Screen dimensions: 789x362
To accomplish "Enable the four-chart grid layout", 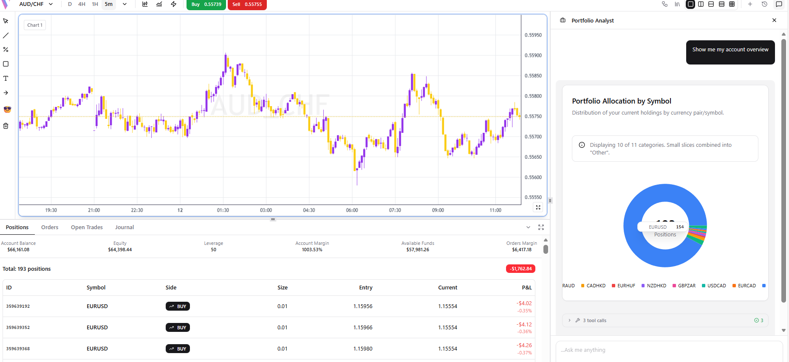I will (x=732, y=4).
